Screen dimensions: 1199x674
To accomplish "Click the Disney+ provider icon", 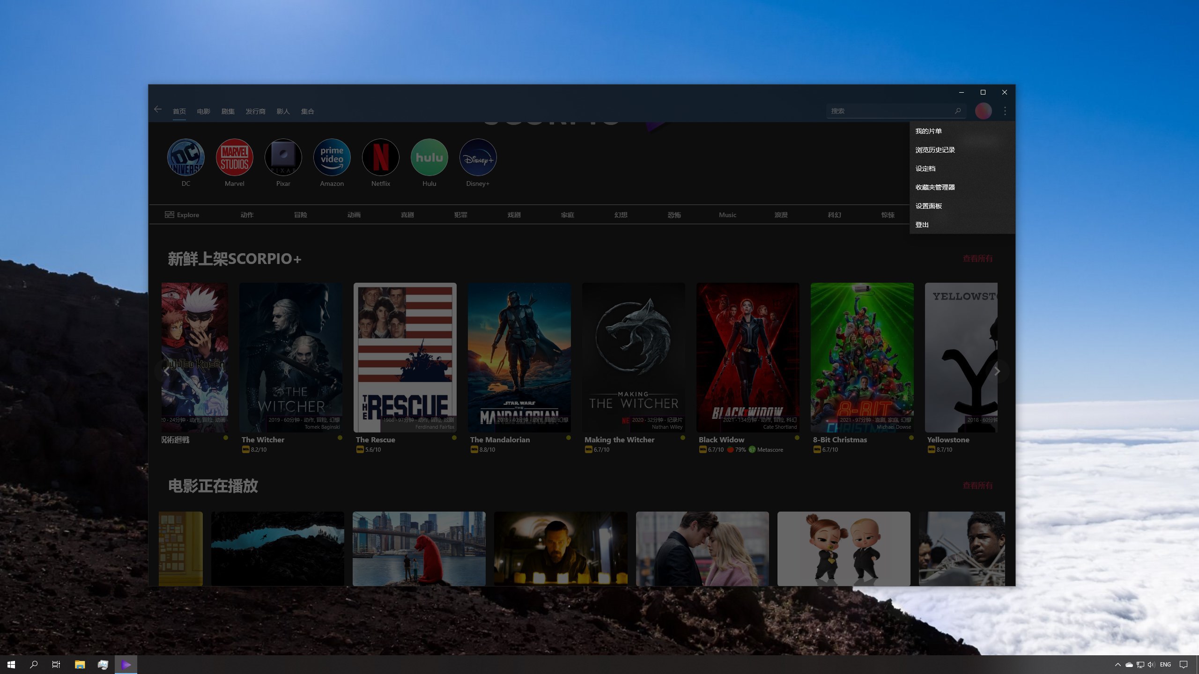I will tap(478, 157).
